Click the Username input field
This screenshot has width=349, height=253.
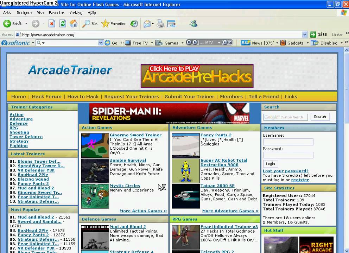point(288,142)
